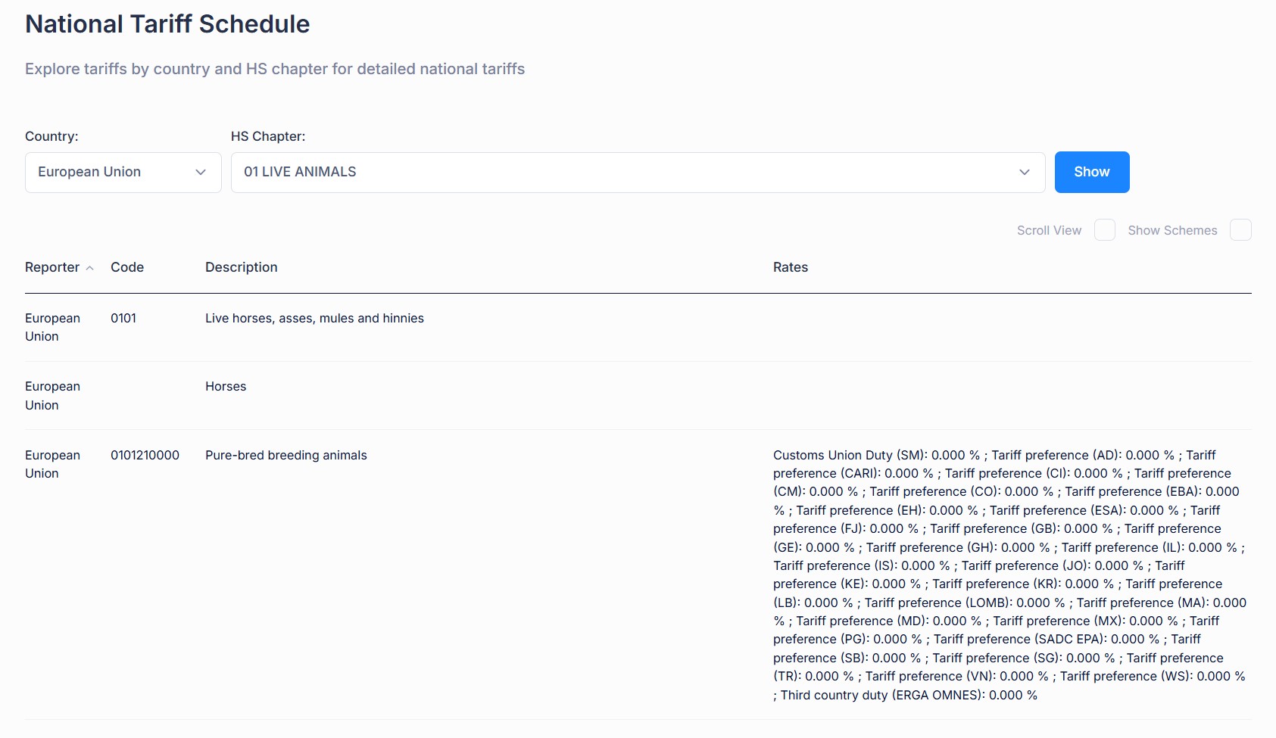Click the Horses description row
Viewport: 1276px width, 738px height.
click(226, 386)
